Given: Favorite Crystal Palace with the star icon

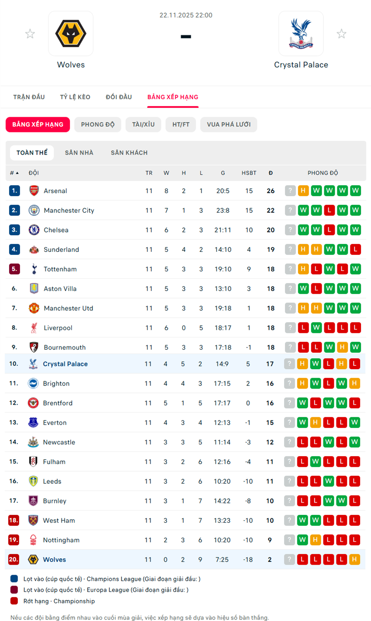Looking at the screenshot, I should click(341, 34).
